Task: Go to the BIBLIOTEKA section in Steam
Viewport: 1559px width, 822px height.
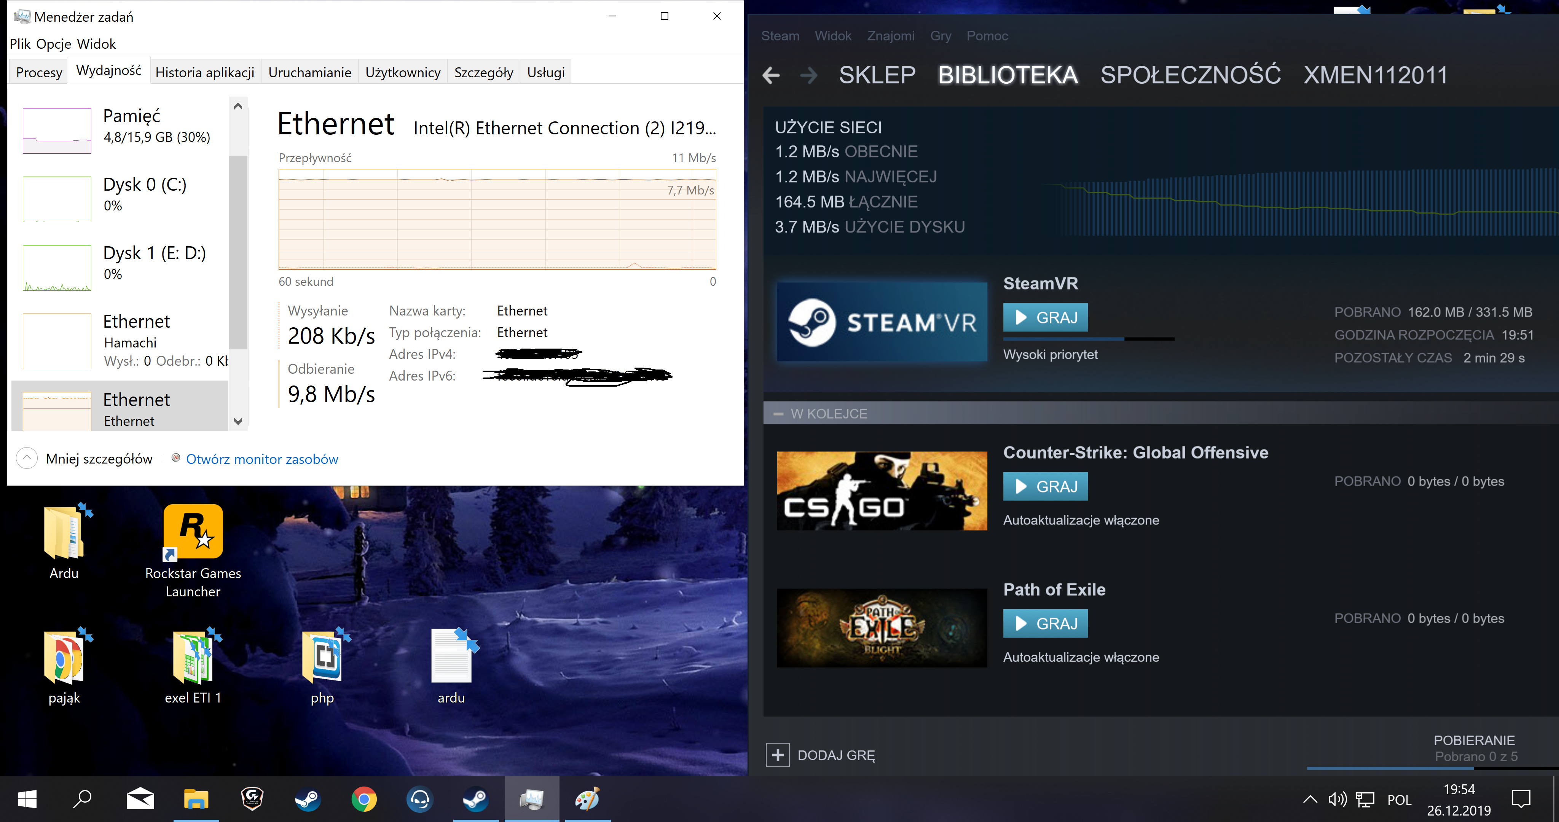Action: [x=1007, y=75]
